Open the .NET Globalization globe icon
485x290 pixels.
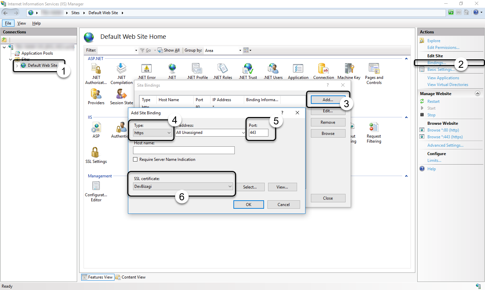pos(172,69)
